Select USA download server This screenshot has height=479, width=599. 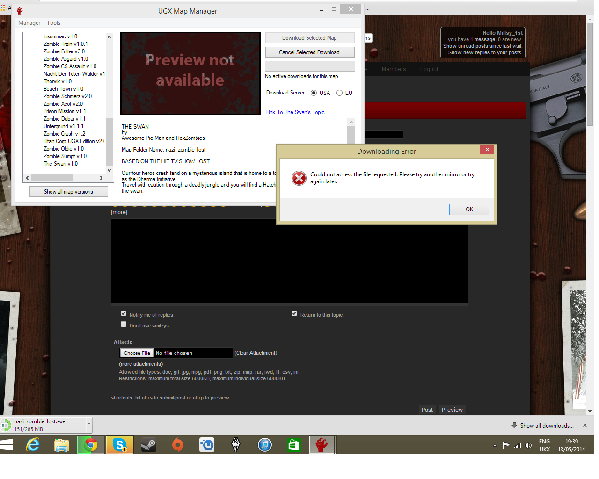314,93
